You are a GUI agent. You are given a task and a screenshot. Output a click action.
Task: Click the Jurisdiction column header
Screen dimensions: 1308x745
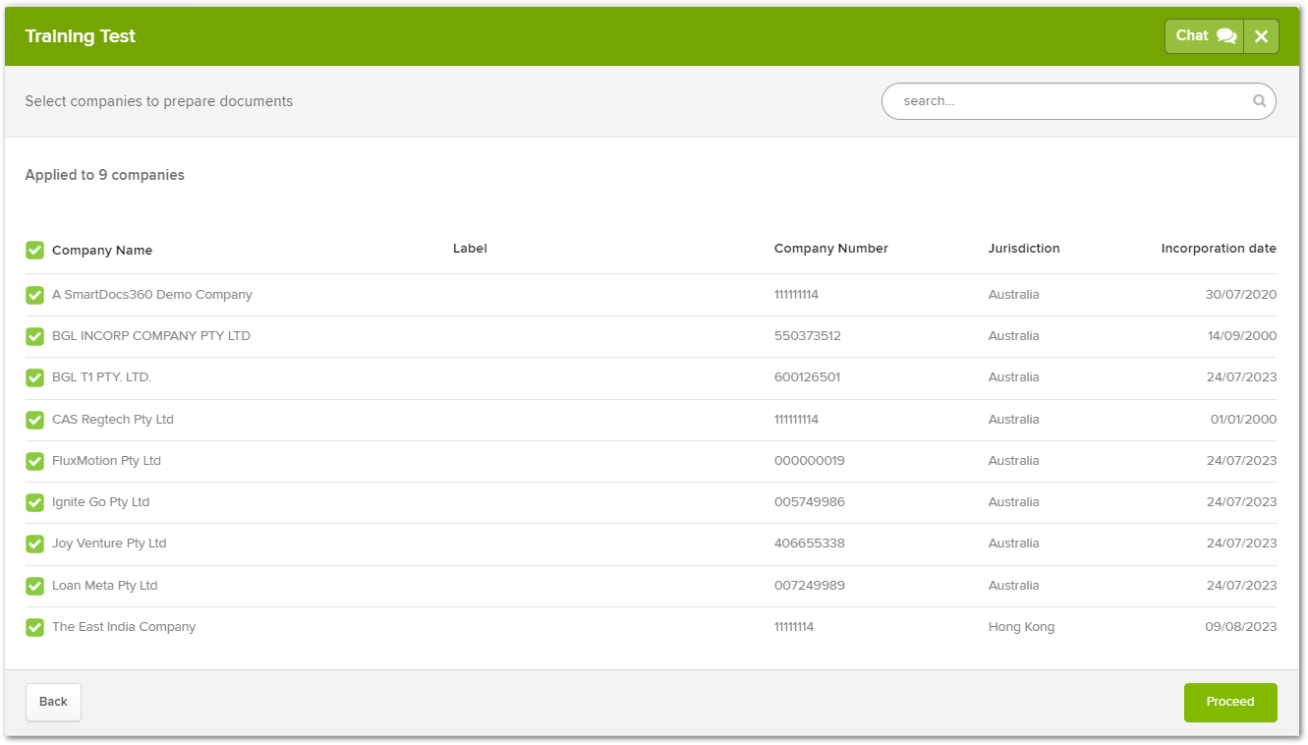pos(1024,249)
